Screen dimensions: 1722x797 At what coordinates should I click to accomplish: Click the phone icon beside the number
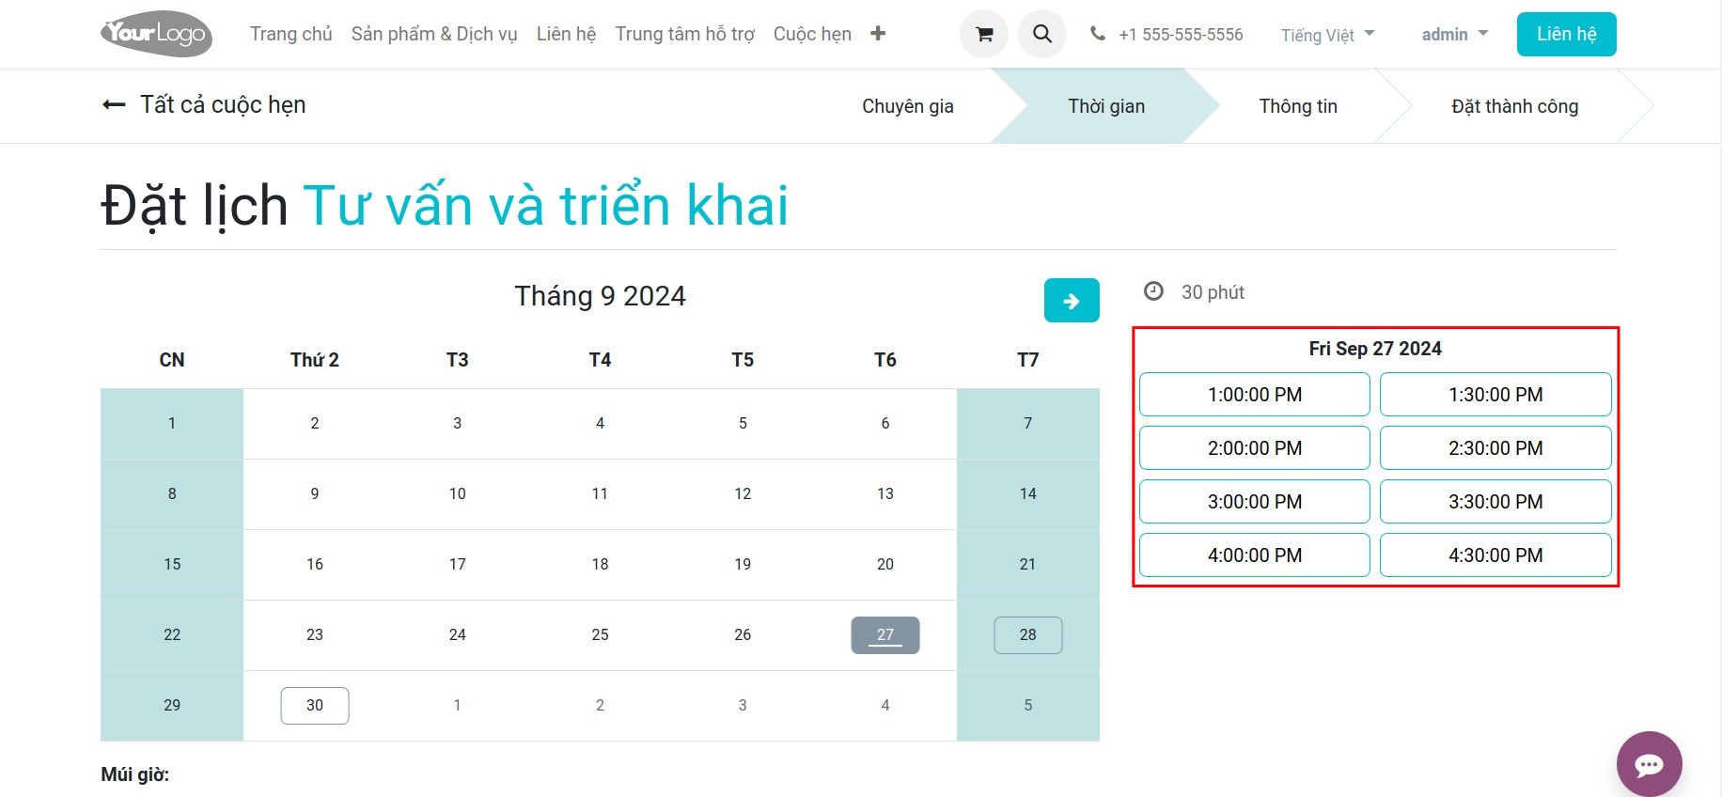coord(1097,34)
